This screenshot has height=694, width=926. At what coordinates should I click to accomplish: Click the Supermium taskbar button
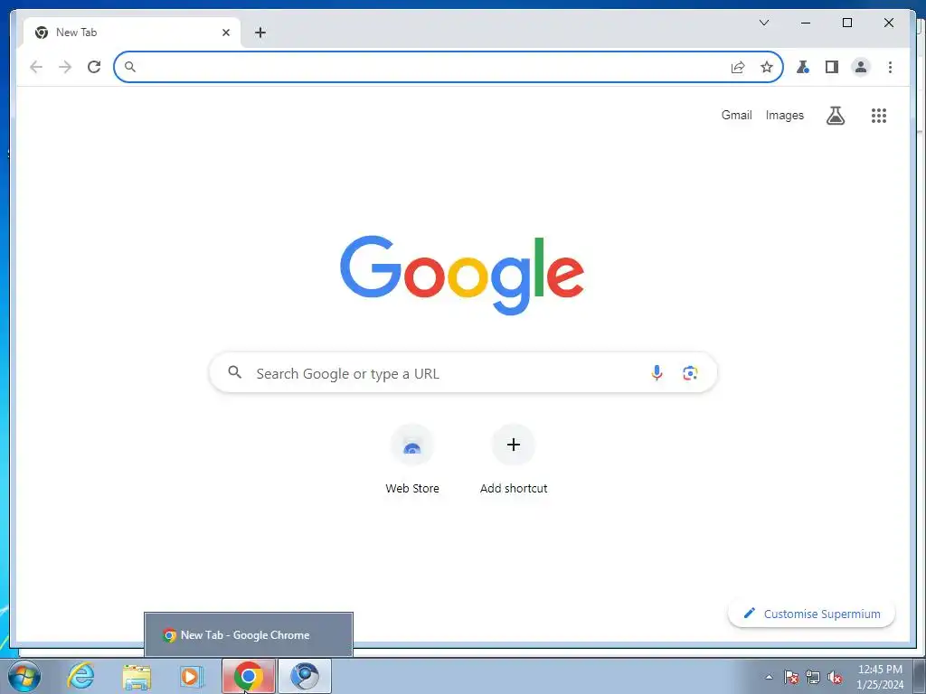[x=305, y=676]
